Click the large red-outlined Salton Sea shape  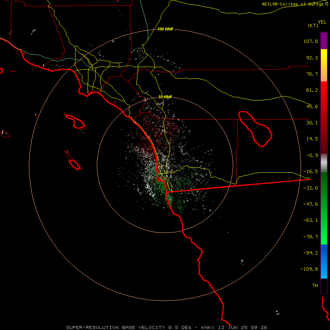point(255,129)
